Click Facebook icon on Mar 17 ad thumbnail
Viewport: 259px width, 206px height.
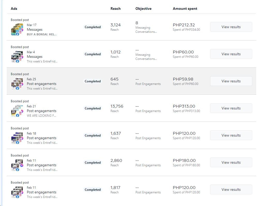click(18, 34)
